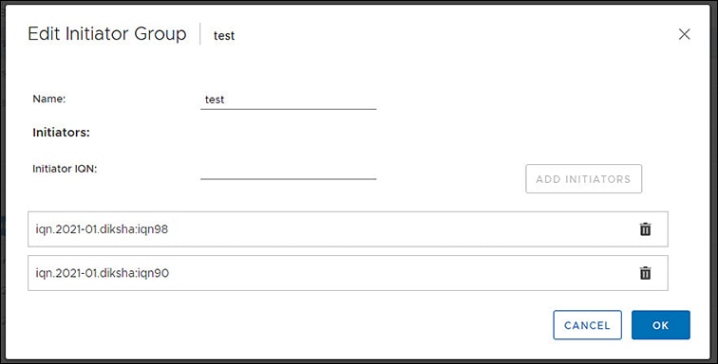Click the 'test' group name in the header
718x364 pixels.
point(224,36)
